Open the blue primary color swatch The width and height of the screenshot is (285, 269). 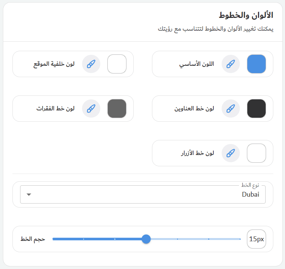point(256,64)
